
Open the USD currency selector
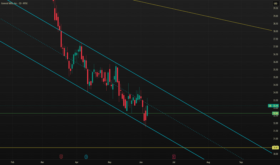click(x=275, y=3)
